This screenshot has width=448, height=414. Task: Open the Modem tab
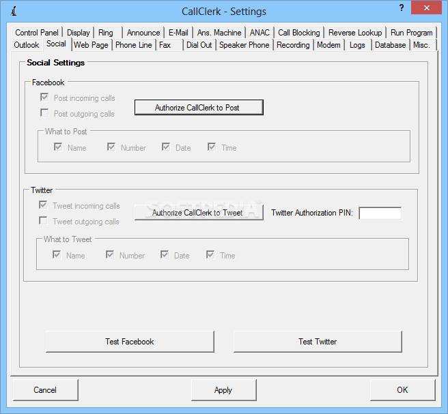(x=328, y=45)
